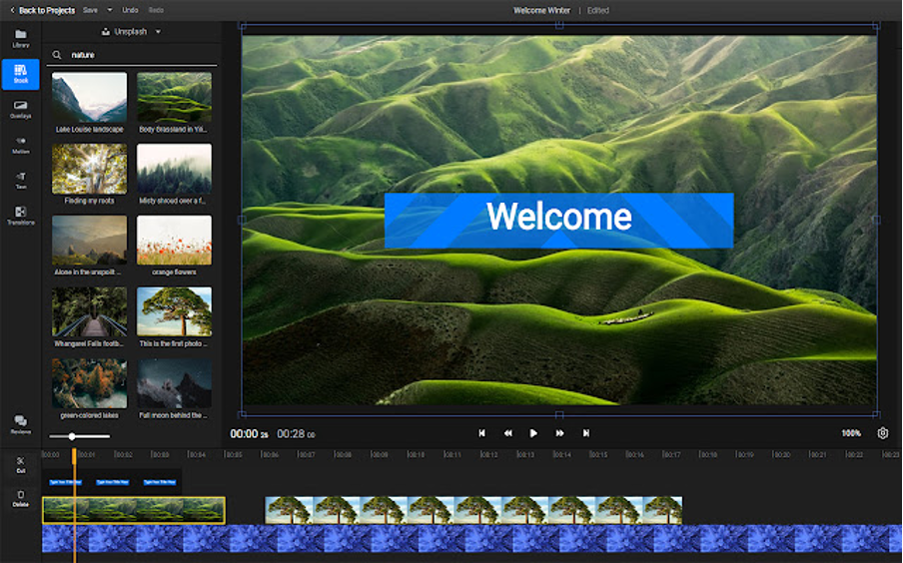Open the Library panel in sidebar
Viewport: 903px width, 563px height.
(x=20, y=38)
